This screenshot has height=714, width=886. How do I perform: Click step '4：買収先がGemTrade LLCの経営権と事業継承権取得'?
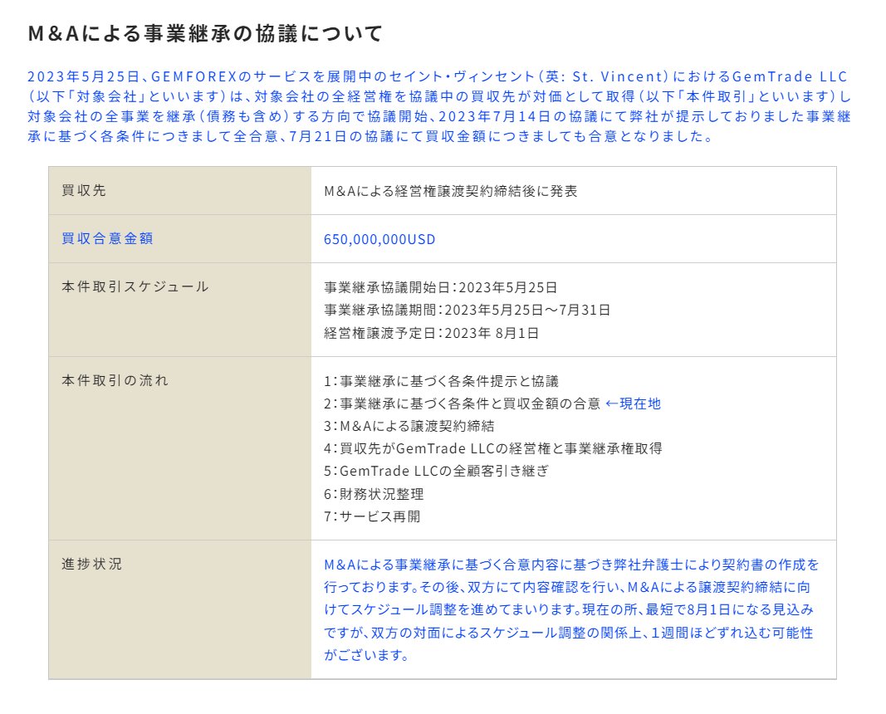[x=492, y=448]
